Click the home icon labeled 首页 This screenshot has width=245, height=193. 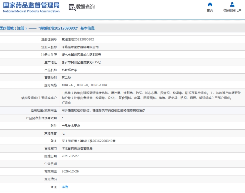(210, 4)
